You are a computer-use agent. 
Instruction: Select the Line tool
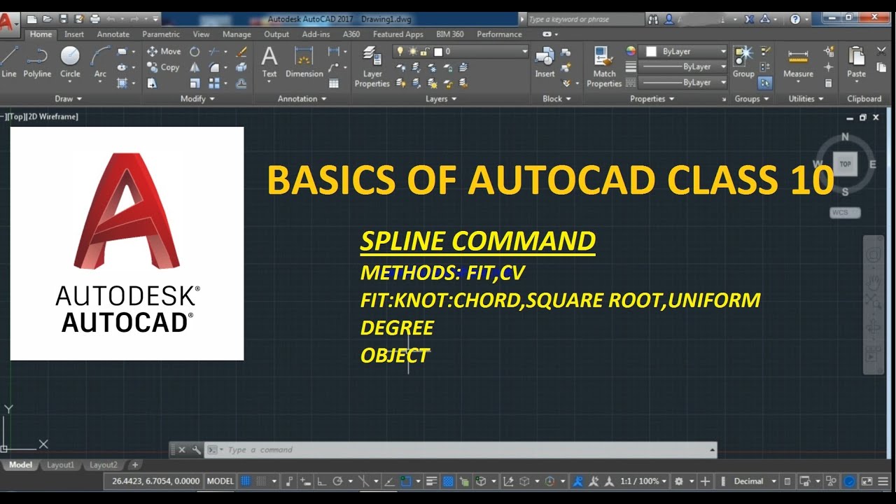pyautogui.click(x=8, y=62)
